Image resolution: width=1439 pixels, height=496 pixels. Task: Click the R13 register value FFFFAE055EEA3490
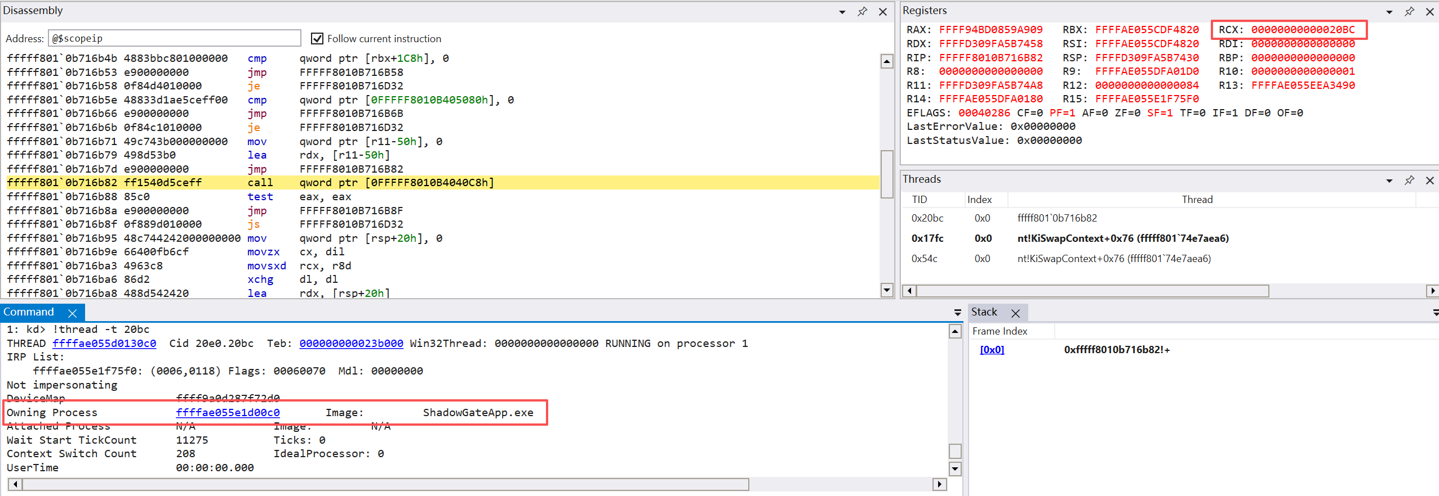[1303, 85]
